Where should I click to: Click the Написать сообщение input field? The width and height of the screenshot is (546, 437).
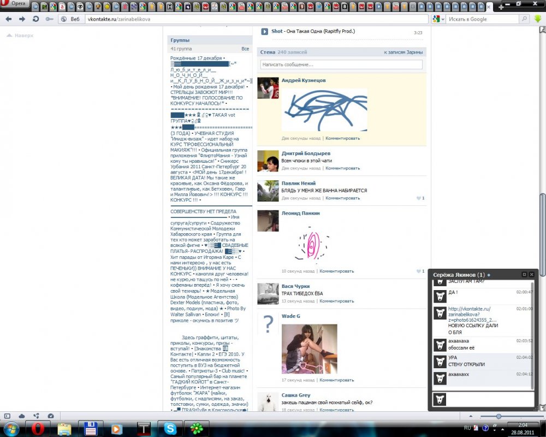coord(341,64)
